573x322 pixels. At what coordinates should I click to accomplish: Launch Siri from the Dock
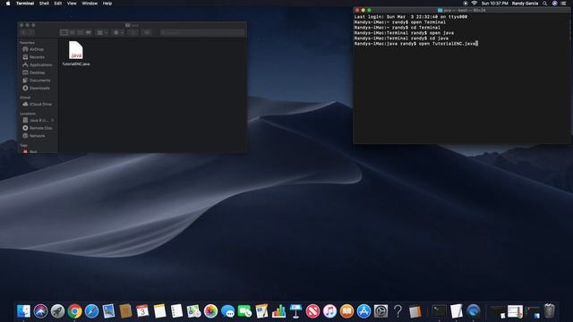tap(40, 311)
